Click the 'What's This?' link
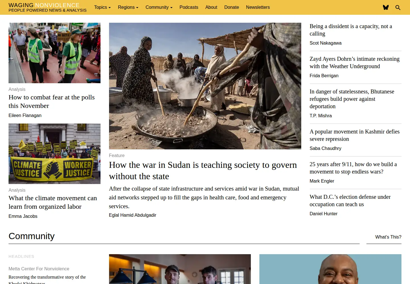 click(388, 237)
